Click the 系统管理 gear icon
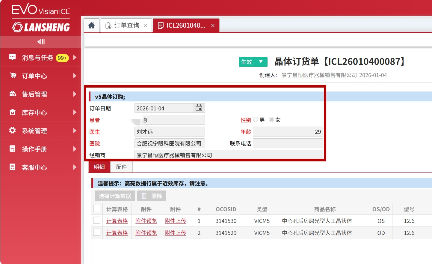 [13, 130]
